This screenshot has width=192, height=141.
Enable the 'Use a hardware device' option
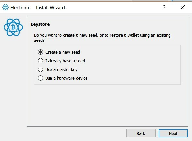point(41,78)
